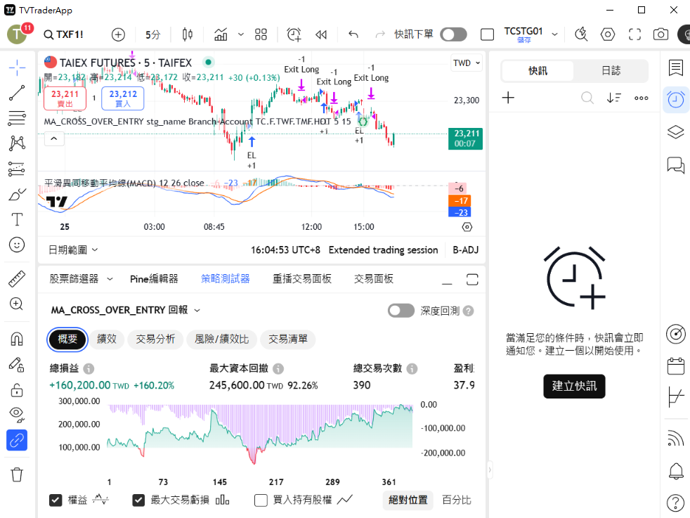The width and height of the screenshot is (690, 518).
Task: Click the 建立快訊 button
Action: (x=574, y=386)
